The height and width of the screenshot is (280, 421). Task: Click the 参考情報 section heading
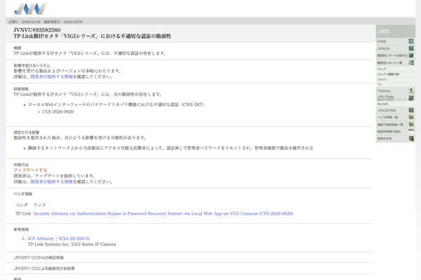pyautogui.click(x=21, y=230)
